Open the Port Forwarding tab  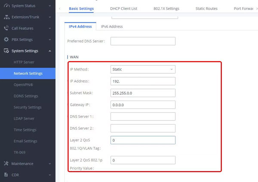243,9
